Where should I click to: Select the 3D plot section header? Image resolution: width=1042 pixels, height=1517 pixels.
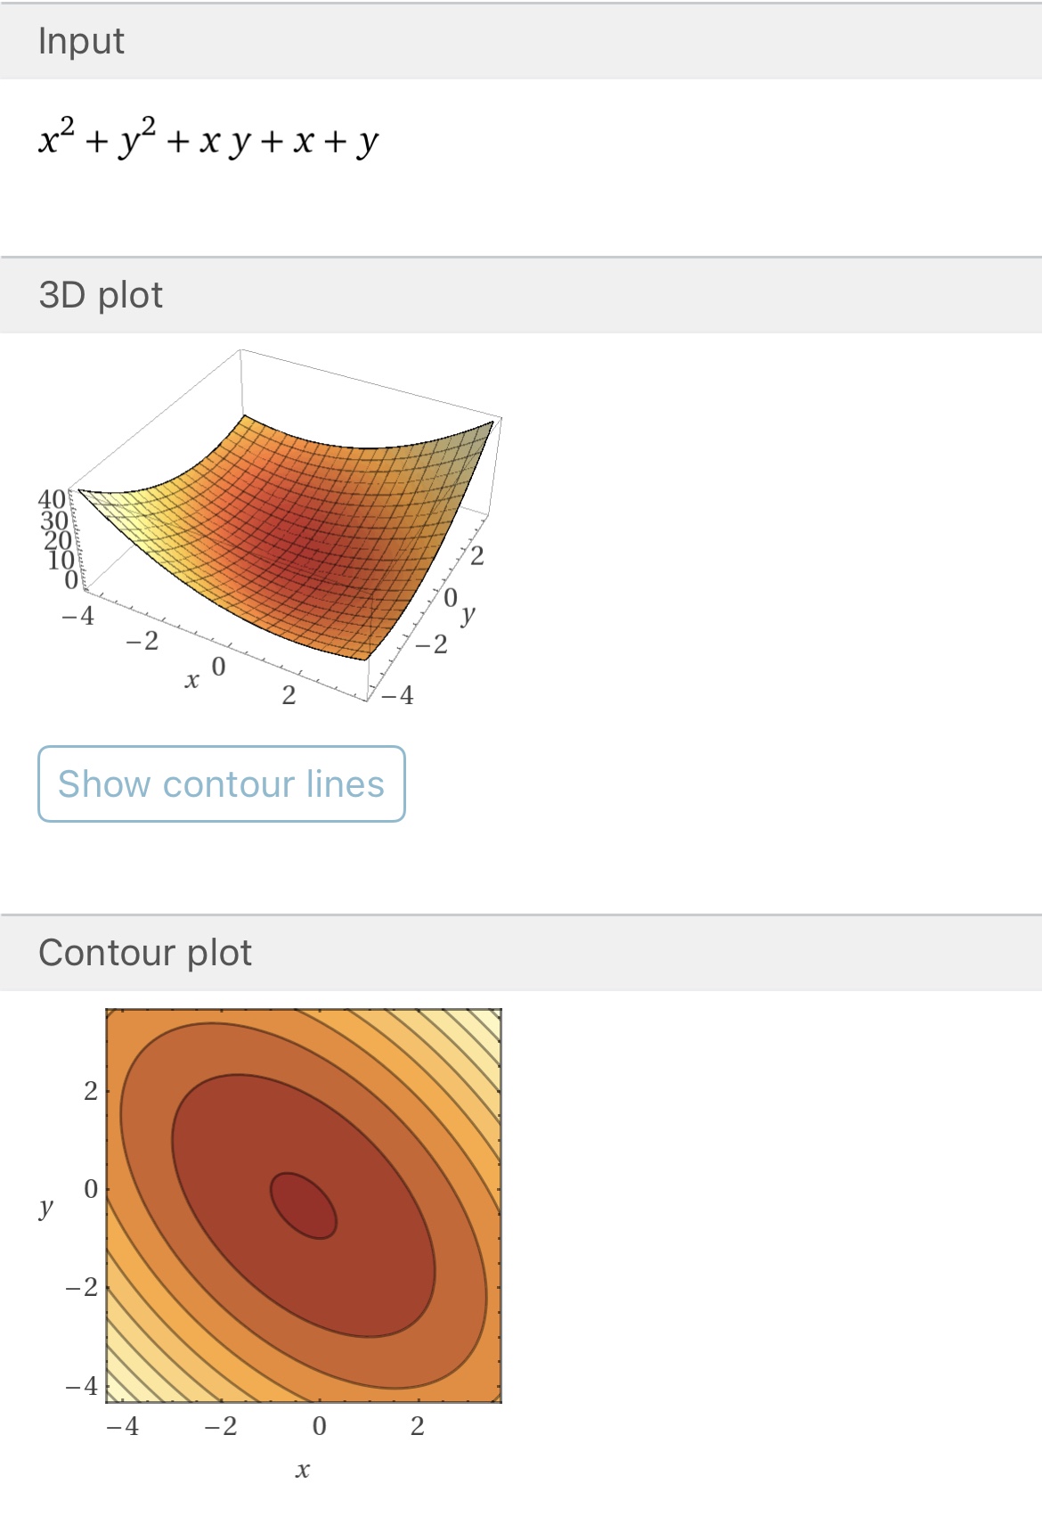coord(101,295)
